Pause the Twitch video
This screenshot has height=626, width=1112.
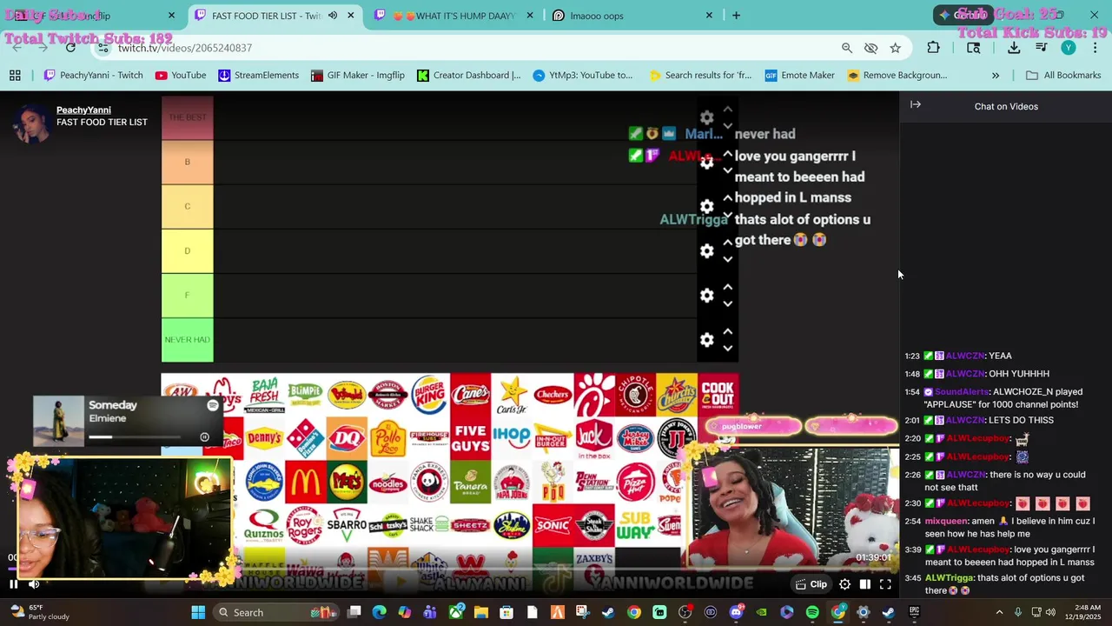(x=13, y=584)
